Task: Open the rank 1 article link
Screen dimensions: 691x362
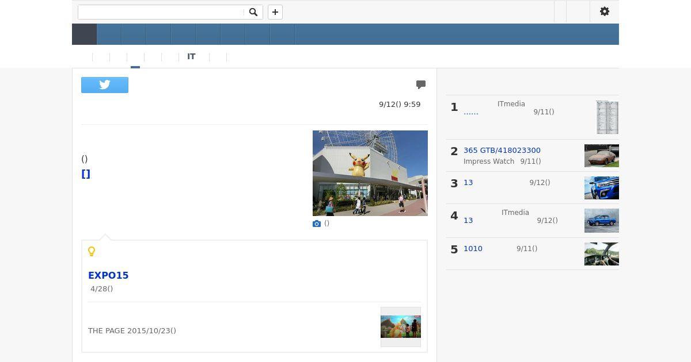Action: coord(471,112)
